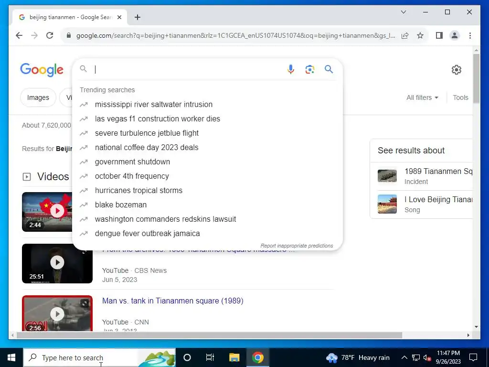Expand the Man vs. tank video thumbnail
Image resolution: width=489 pixels, height=367 pixels.
click(85, 303)
